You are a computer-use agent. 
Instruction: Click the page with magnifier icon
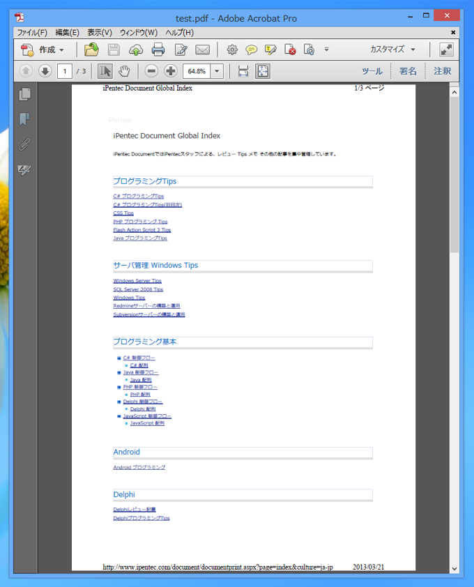309,49
